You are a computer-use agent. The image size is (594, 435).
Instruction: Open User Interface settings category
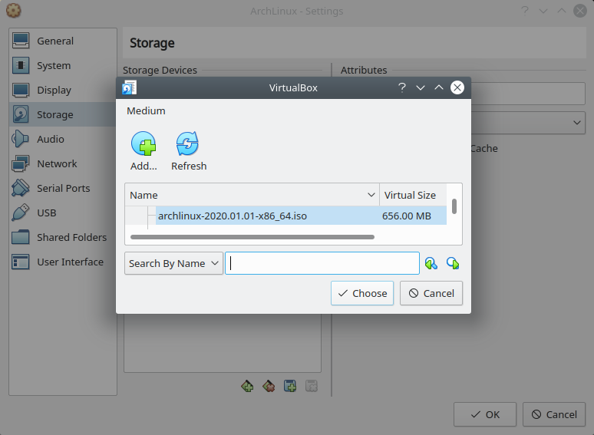63,262
